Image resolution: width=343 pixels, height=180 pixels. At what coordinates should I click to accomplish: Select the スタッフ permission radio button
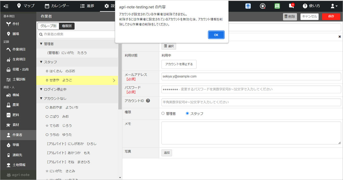[x=187, y=113]
